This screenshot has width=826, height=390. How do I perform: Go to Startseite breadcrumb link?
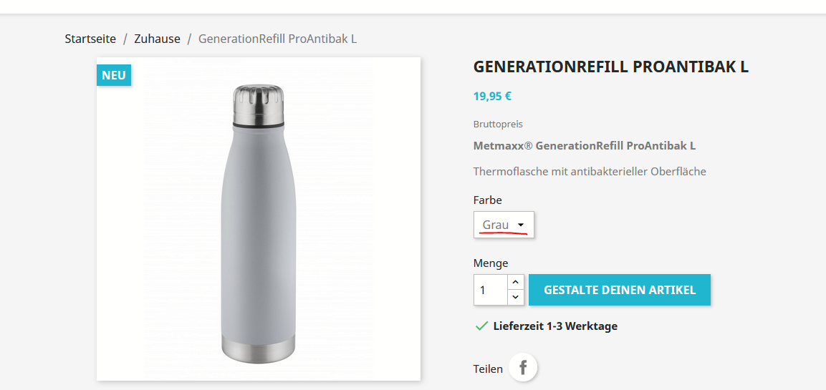click(x=90, y=39)
